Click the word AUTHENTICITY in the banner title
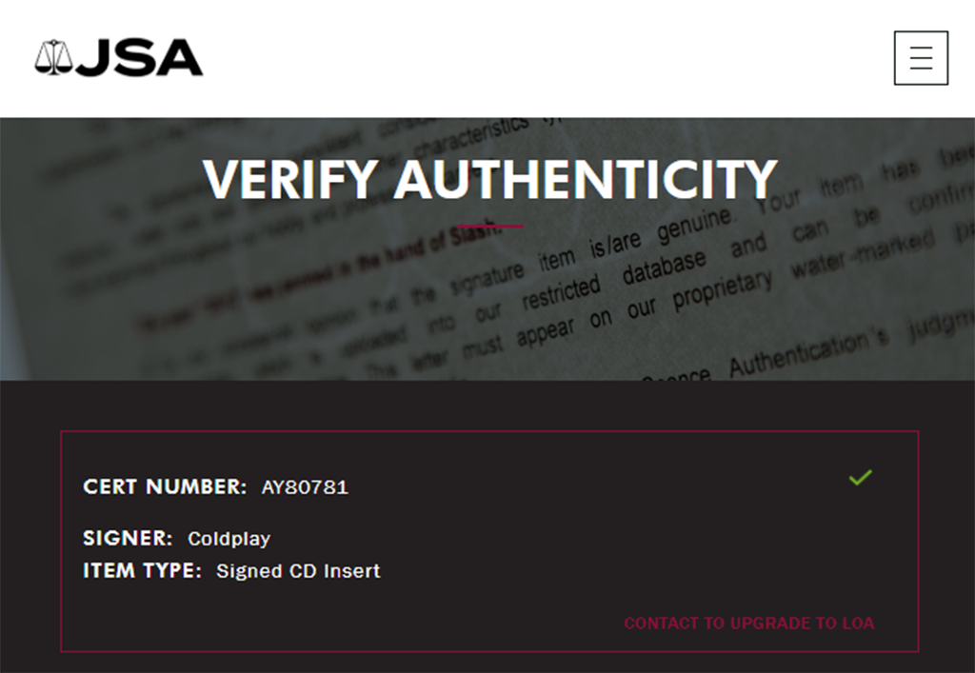The width and height of the screenshot is (975, 673). click(x=586, y=179)
